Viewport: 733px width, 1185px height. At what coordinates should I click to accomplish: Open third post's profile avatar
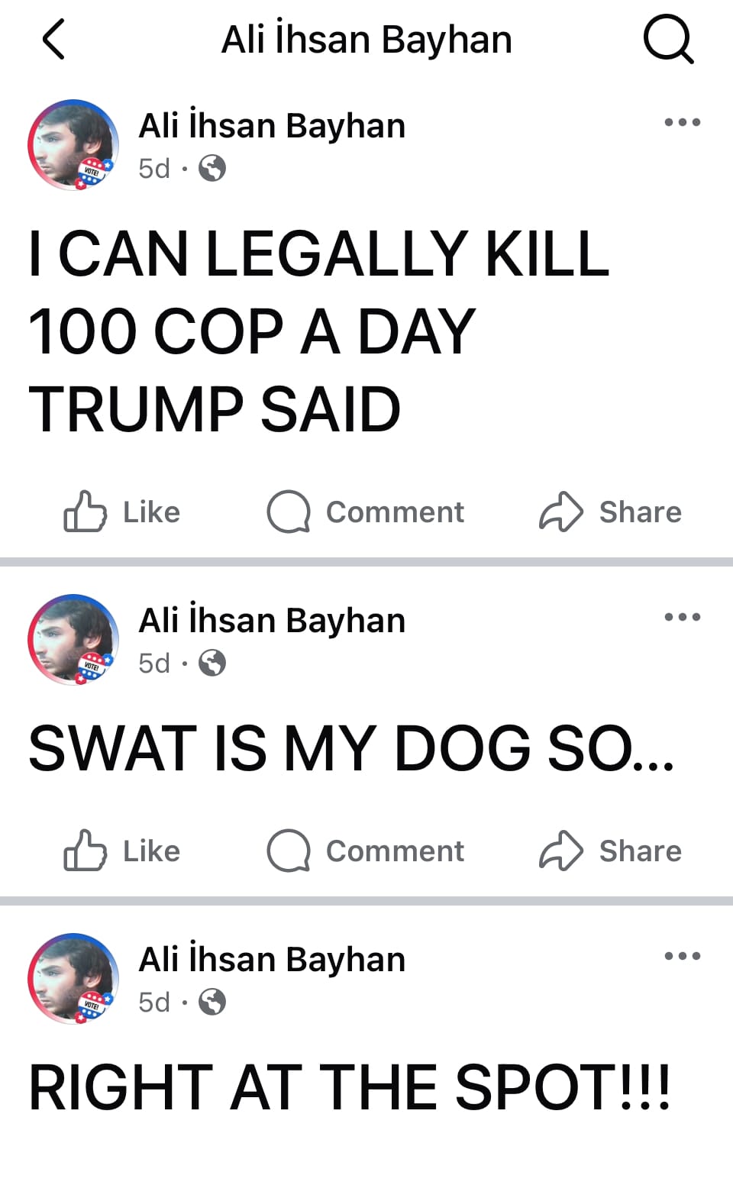pos(73,978)
